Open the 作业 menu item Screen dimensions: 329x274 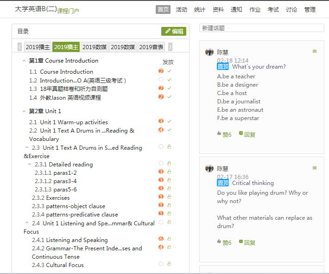[255, 9]
